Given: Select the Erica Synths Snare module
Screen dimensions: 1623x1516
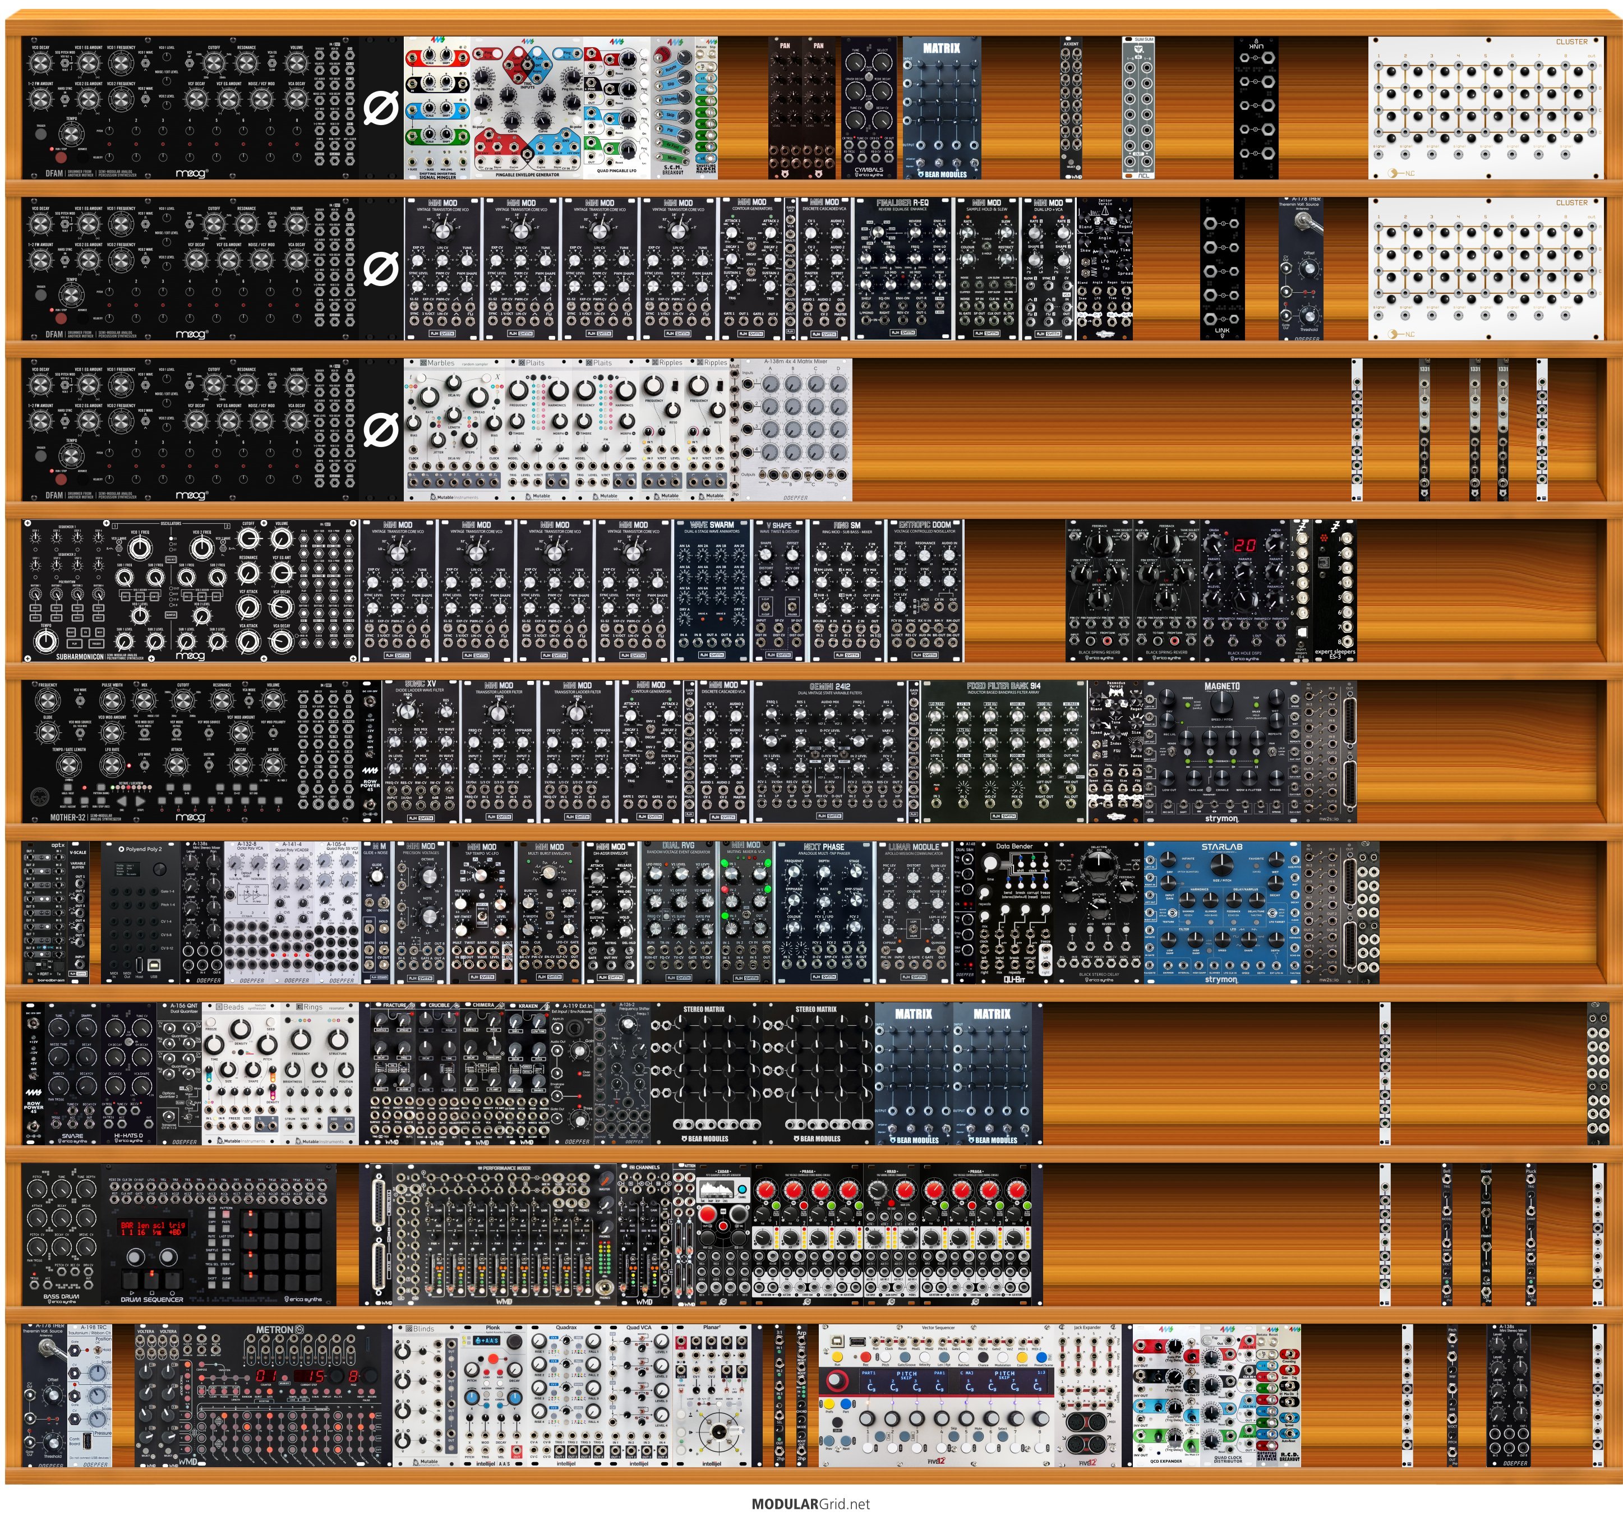Looking at the screenshot, I should [x=73, y=1073].
